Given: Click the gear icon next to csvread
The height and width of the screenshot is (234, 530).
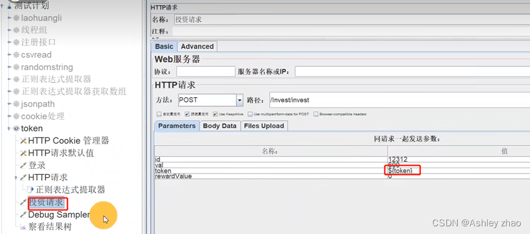Looking at the screenshot, I should (x=16, y=55).
